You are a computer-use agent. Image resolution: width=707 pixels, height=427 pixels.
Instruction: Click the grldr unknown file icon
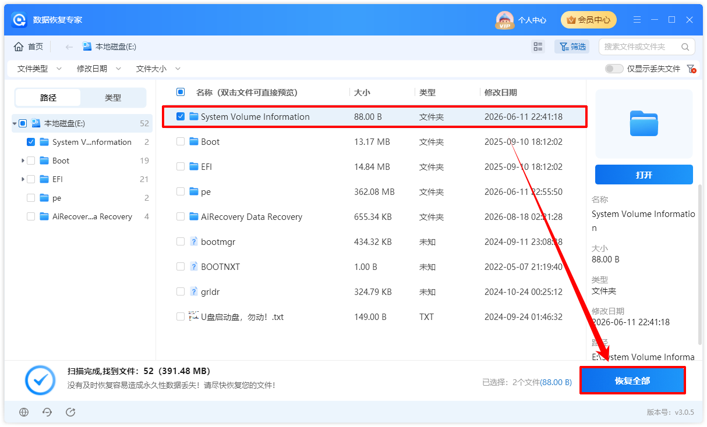(194, 291)
